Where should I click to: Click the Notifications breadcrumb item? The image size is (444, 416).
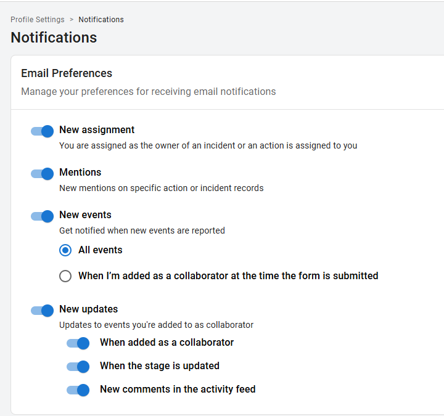tap(101, 20)
